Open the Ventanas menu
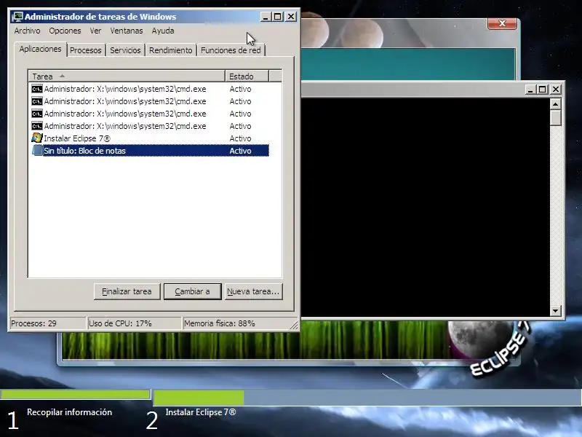 click(127, 31)
